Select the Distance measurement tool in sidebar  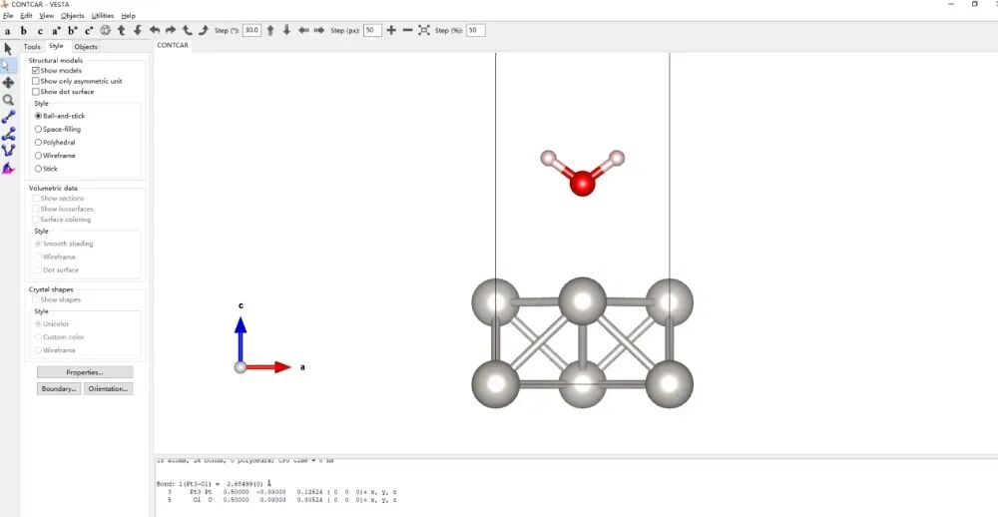9,116
